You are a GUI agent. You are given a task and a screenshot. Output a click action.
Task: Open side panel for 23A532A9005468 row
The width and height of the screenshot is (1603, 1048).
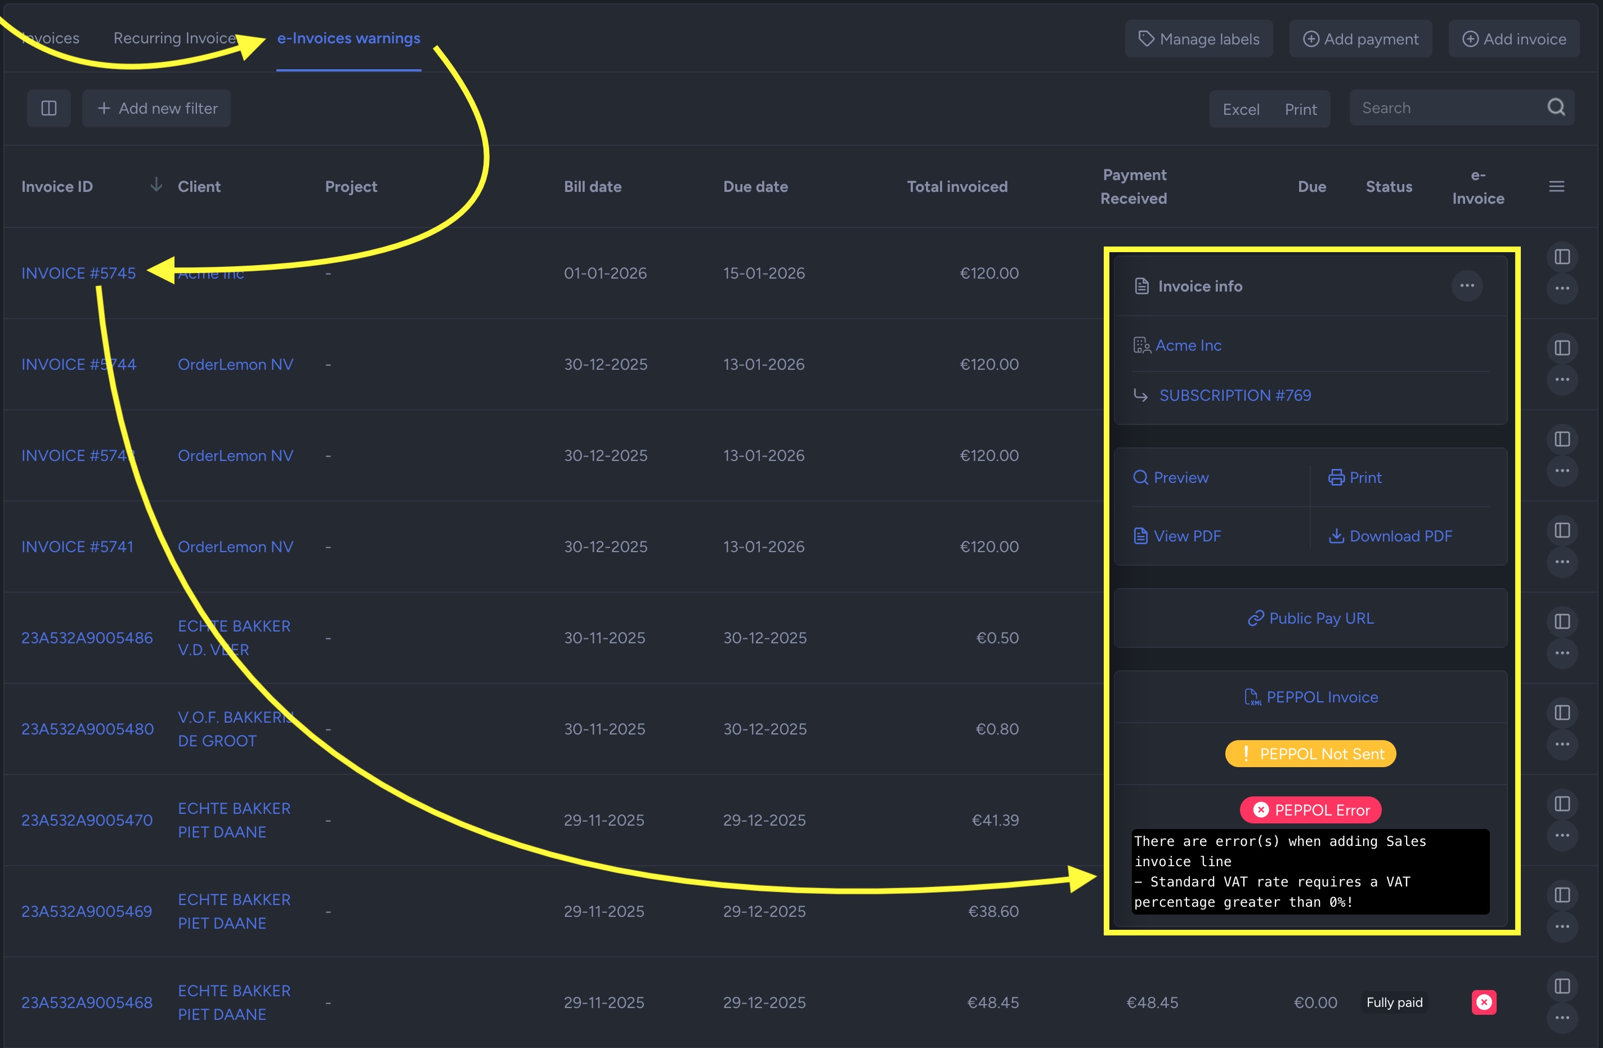1562,986
